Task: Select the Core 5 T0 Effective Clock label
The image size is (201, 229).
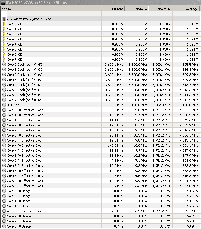Action: (x=25, y=156)
